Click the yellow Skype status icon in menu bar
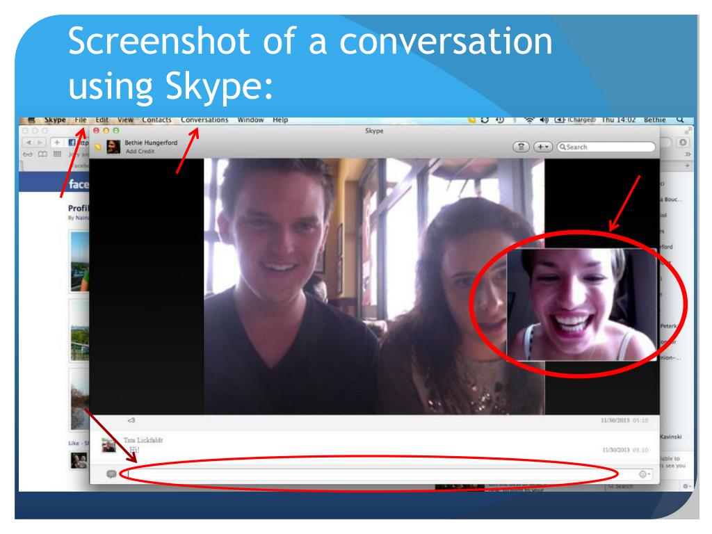The image size is (712, 534). (472, 120)
